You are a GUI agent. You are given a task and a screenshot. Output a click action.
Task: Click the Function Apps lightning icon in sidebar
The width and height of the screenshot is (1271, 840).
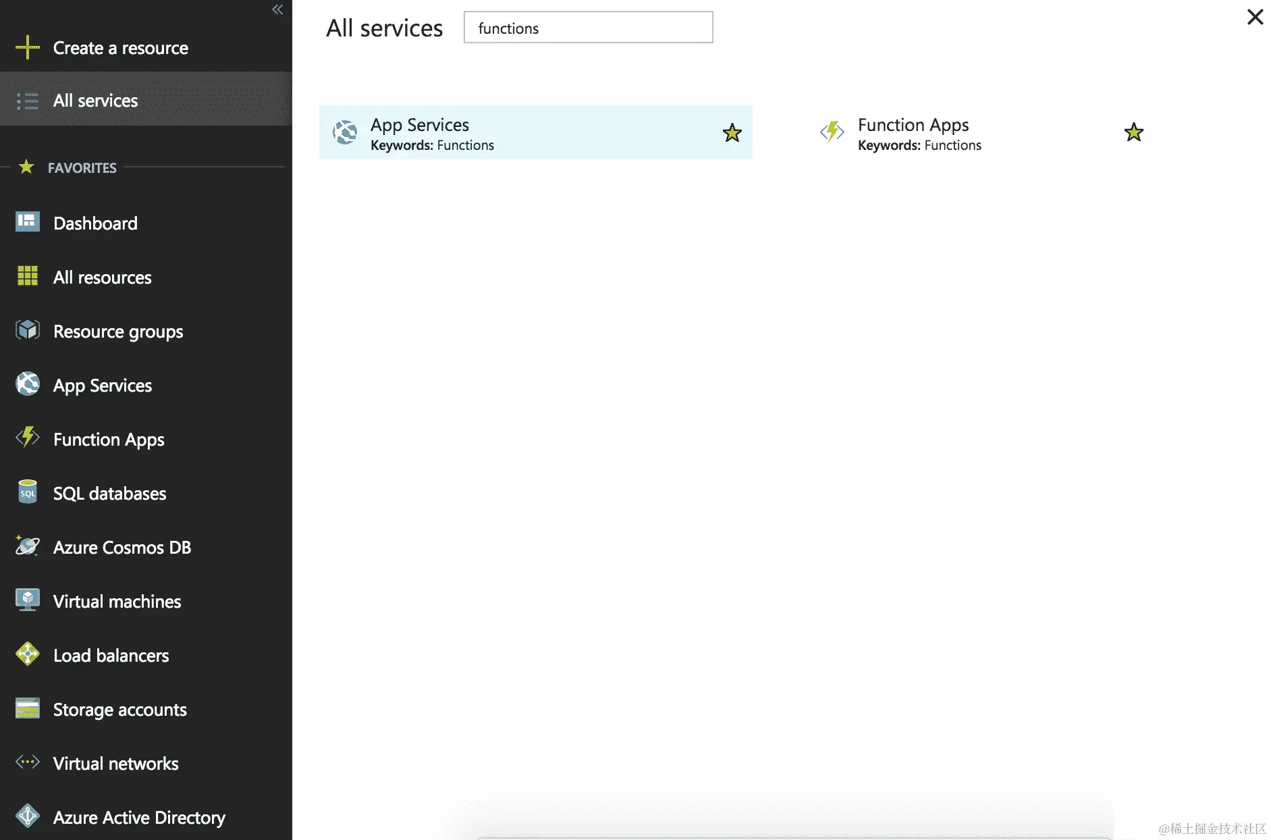pyautogui.click(x=28, y=438)
